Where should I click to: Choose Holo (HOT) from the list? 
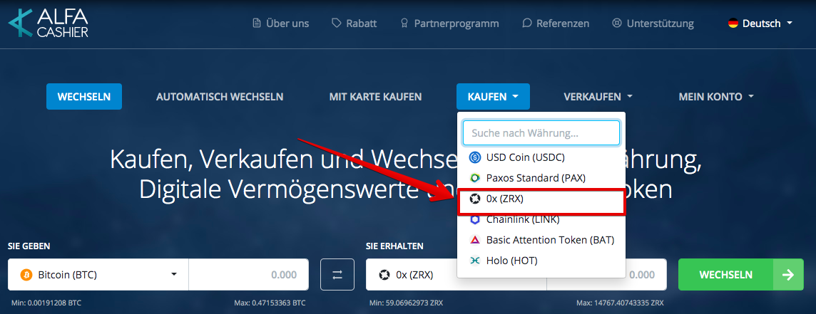click(x=541, y=261)
